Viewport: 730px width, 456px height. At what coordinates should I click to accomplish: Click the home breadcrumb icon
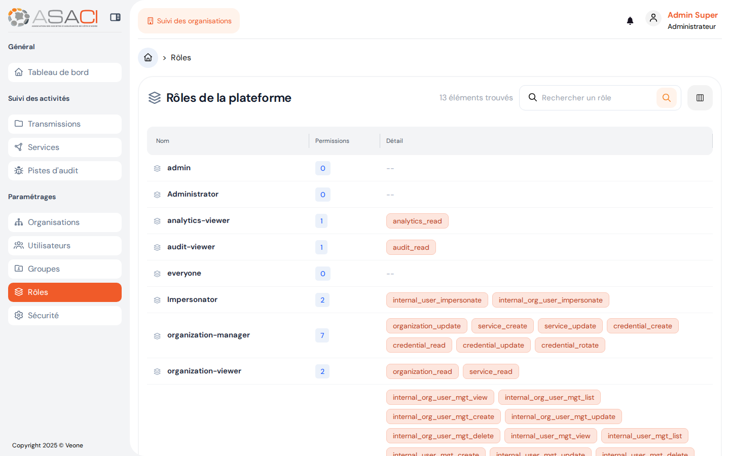[x=148, y=57]
